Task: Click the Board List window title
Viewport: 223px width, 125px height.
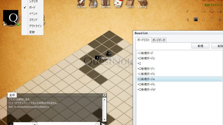Action: [x=141, y=33]
